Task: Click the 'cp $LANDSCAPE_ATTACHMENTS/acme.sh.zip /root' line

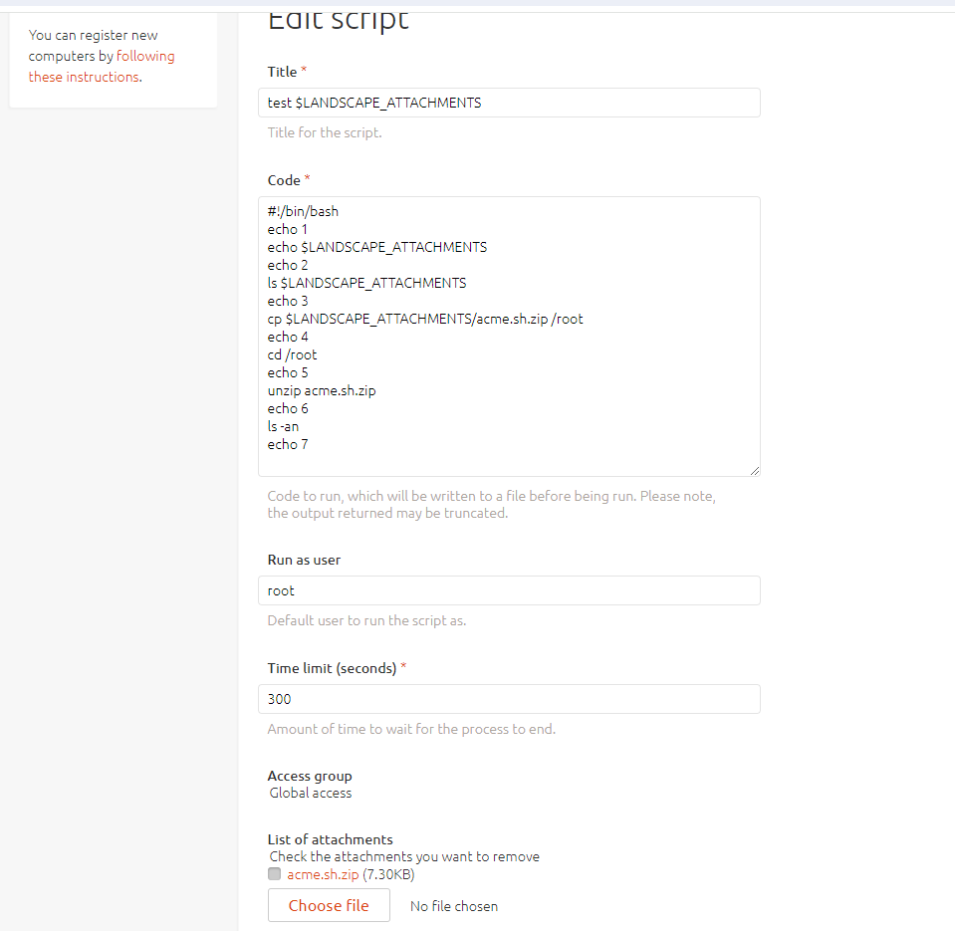Action: tap(425, 319)
